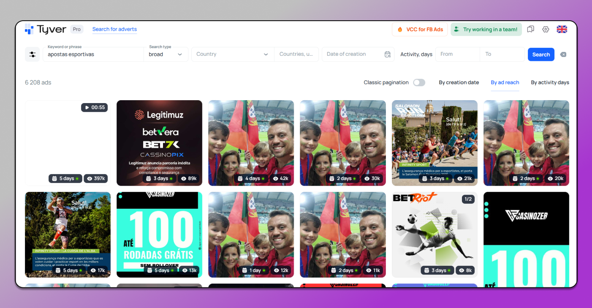The image size is (592, 308).
Task: Sort ads by creation date
Action: pos(459,82)
